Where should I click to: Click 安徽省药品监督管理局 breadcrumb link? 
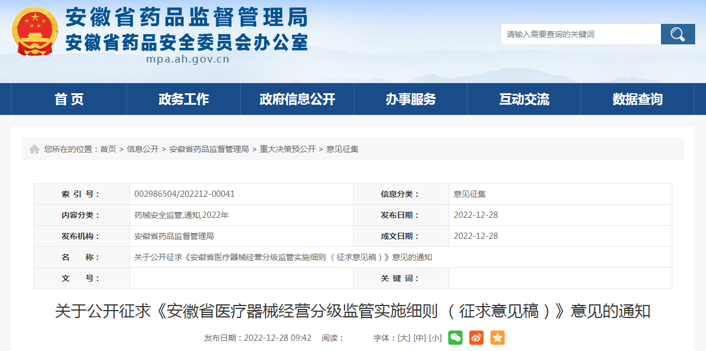pos(209,149)
